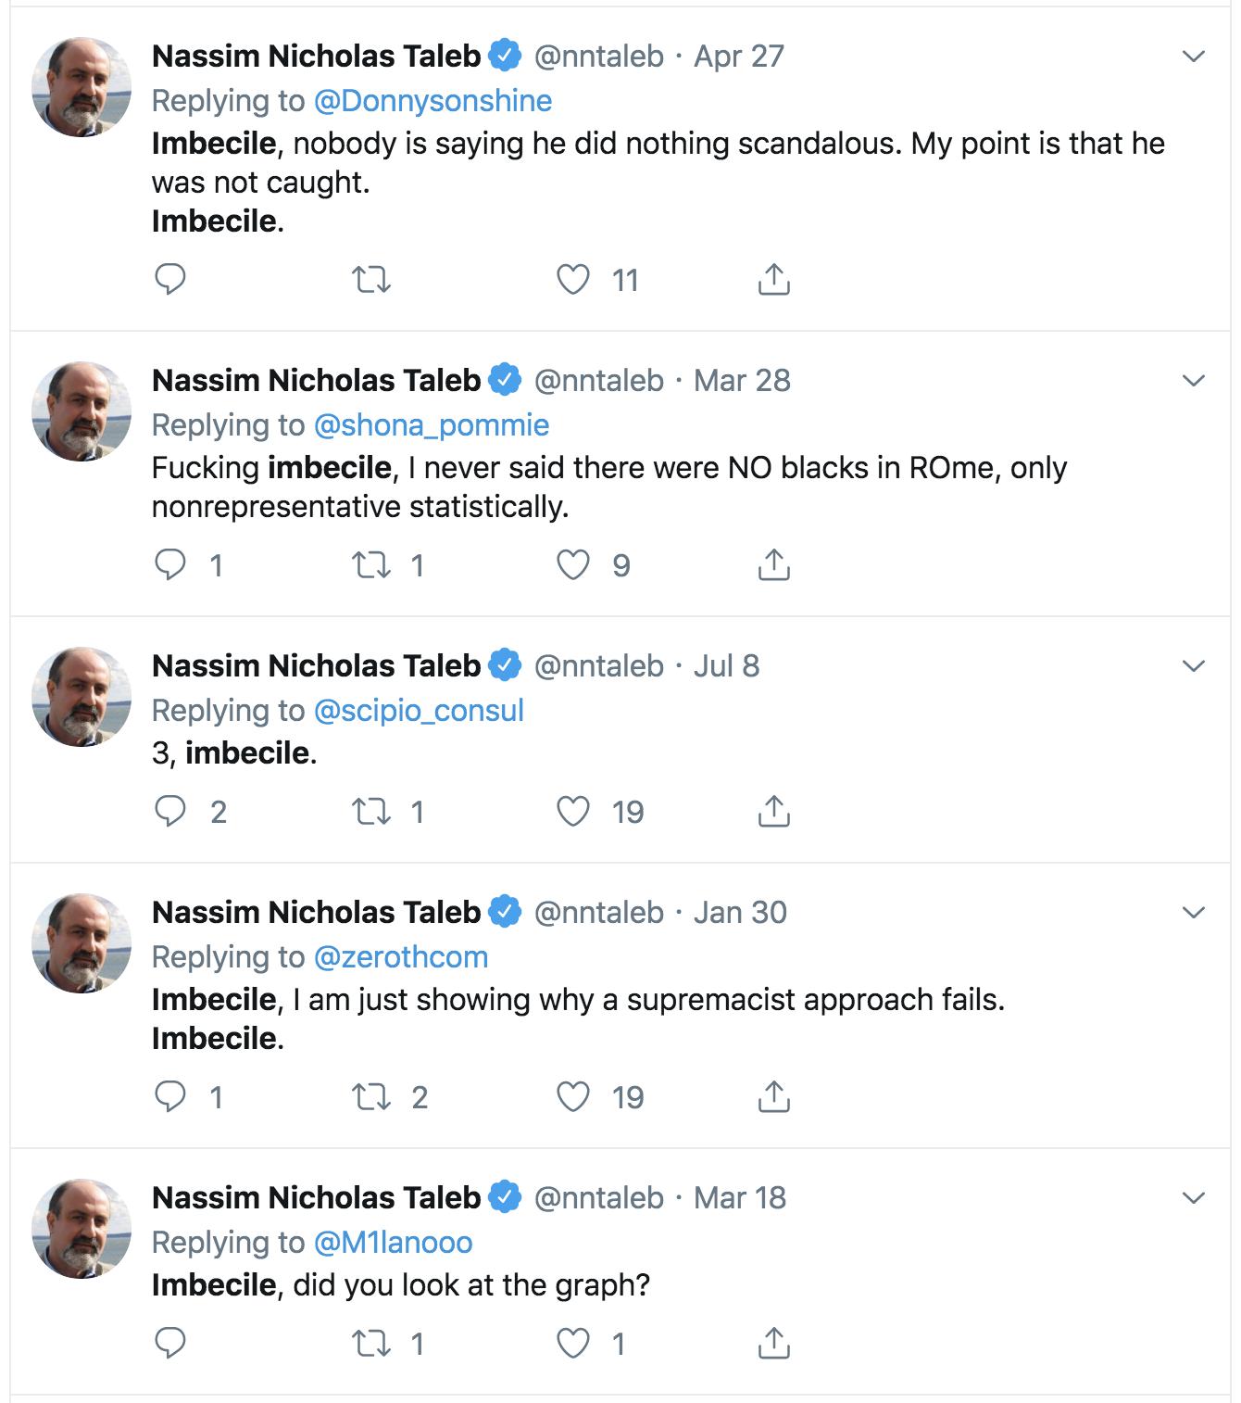This screenshot has width=1241, height=1403.
Task: Like the tweet replying to @shona_pommie
Action: coord(573,564)
